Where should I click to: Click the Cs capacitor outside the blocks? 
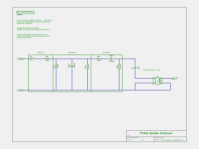point(135,68)
